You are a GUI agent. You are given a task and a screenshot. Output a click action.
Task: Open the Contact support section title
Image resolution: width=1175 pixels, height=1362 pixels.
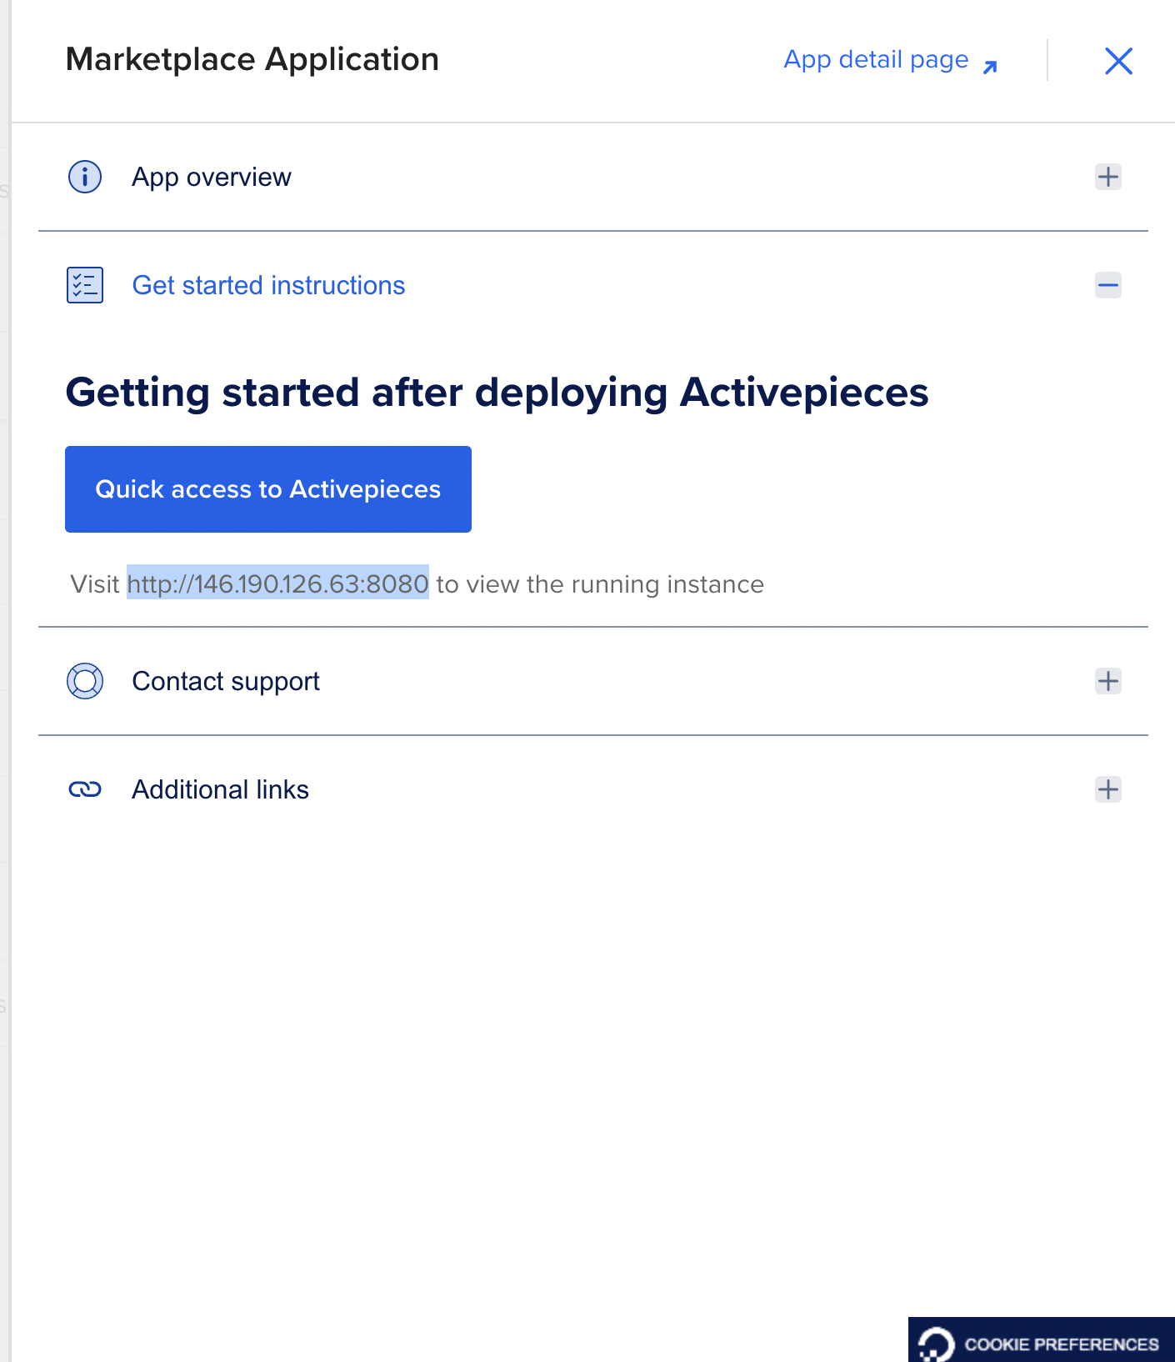click(x=226, y=681)
